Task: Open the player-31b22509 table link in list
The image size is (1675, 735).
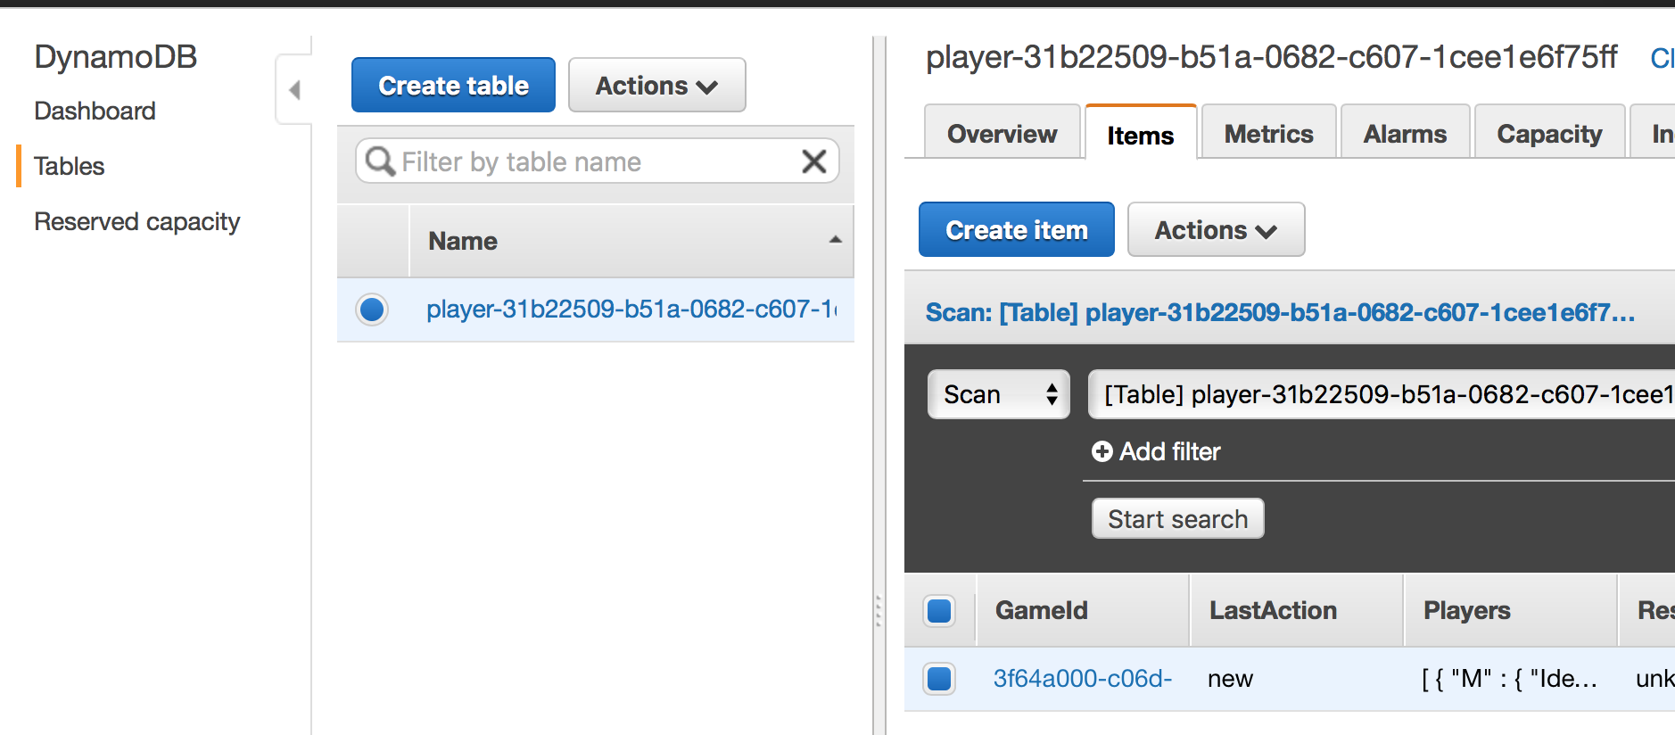Action: (x=631, y=309)
